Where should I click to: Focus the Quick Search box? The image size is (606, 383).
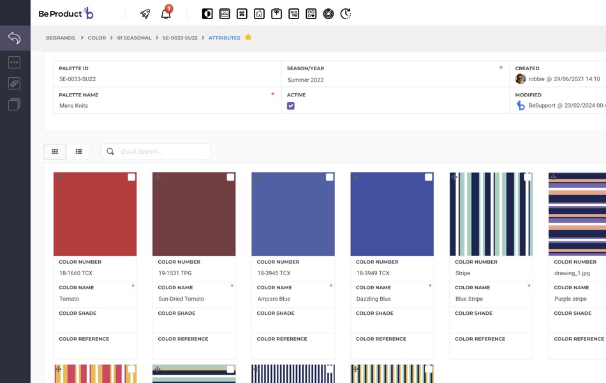[x=156, y=151]
